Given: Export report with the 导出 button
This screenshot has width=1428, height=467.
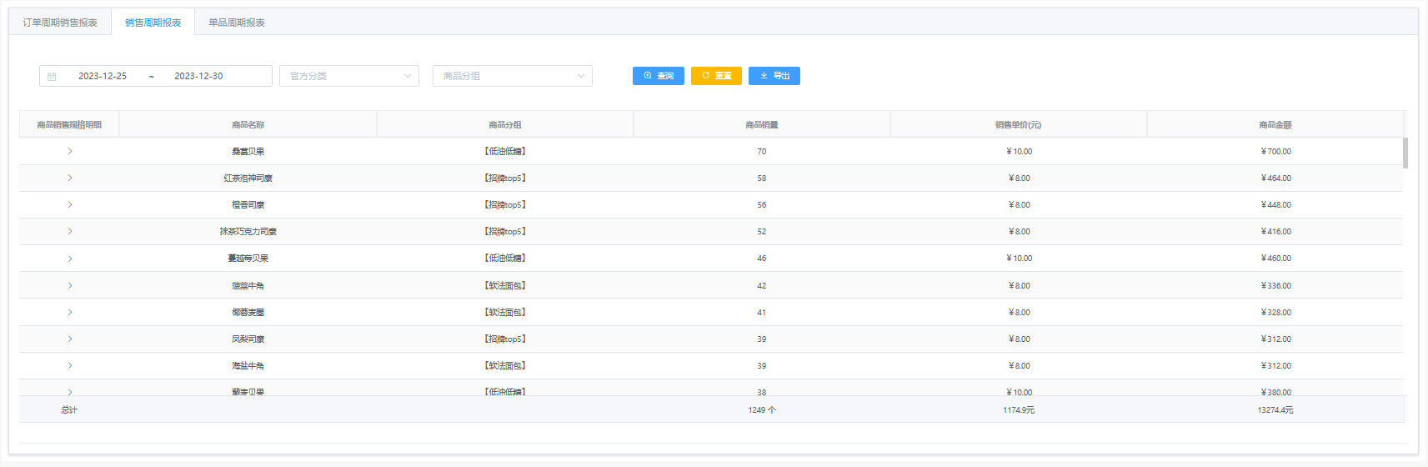Looking at the screenshot, I should tap(774, 76).
